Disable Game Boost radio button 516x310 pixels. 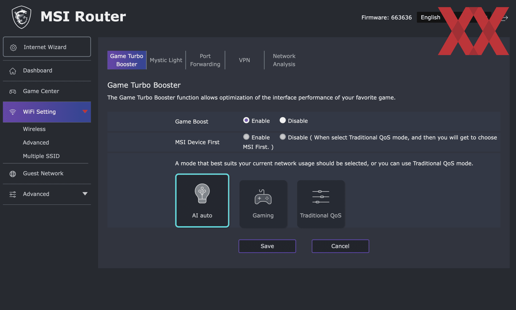point(283,120)
